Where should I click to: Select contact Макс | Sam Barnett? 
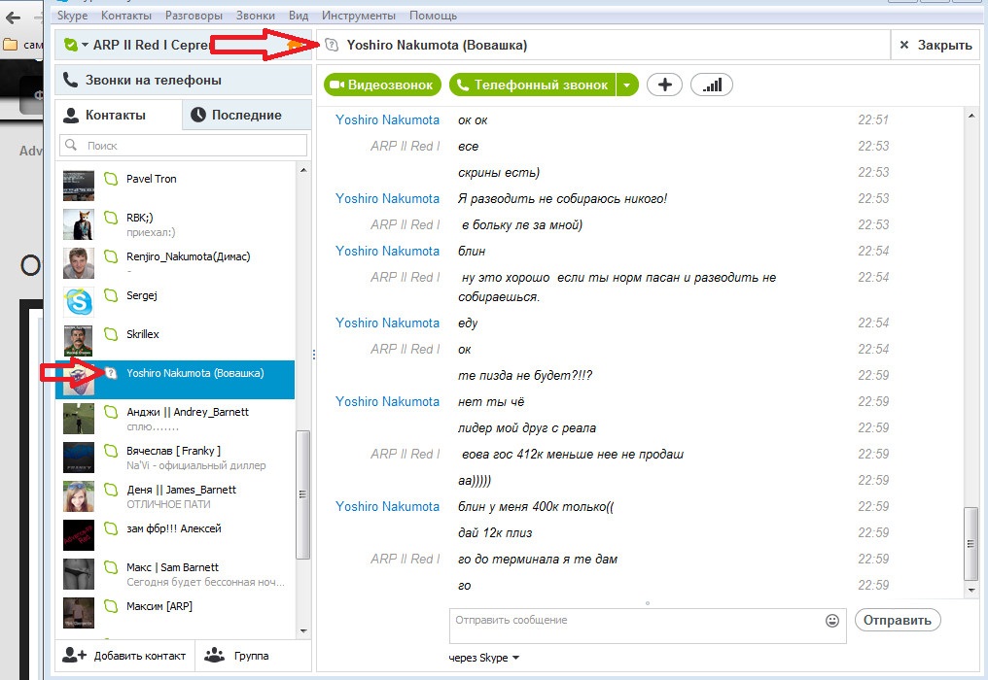pos(175,574)
